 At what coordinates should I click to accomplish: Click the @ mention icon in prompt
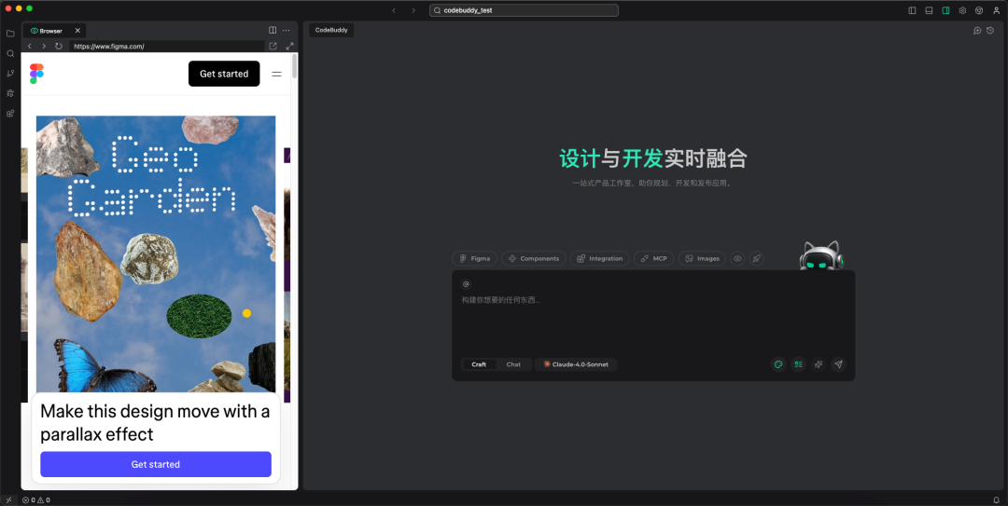[466, 284]
